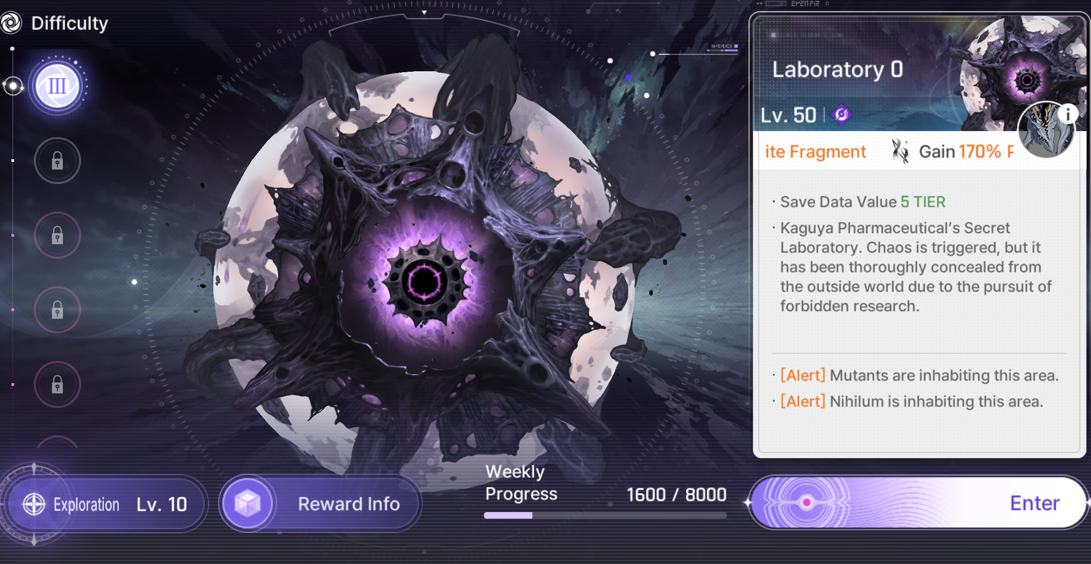Click the purple attribute icon near Lv. 50
The image size is (1091, 564).
[x=841, y=115]
